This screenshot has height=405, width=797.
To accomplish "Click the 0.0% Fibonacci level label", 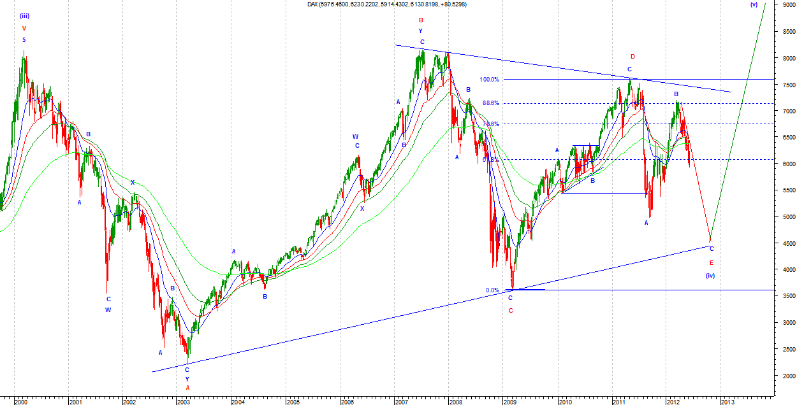I will [x=492, y=290].
